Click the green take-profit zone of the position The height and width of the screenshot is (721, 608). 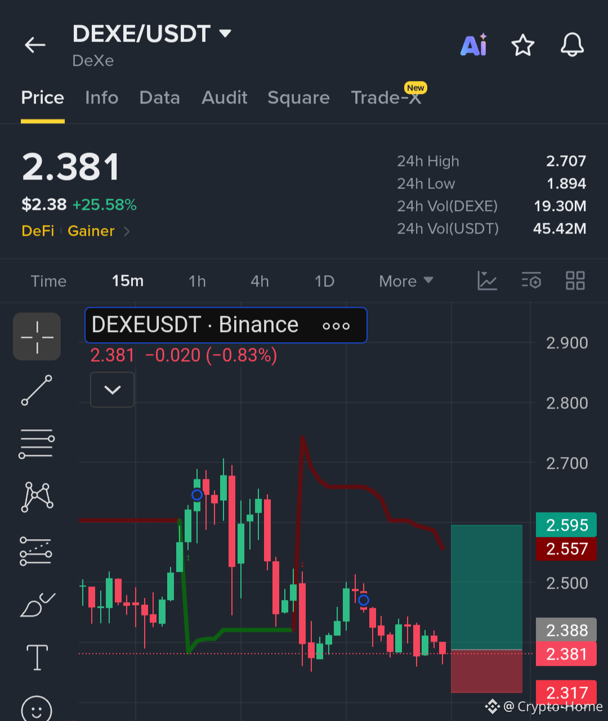pyautogui.click(x=486, y=587)
